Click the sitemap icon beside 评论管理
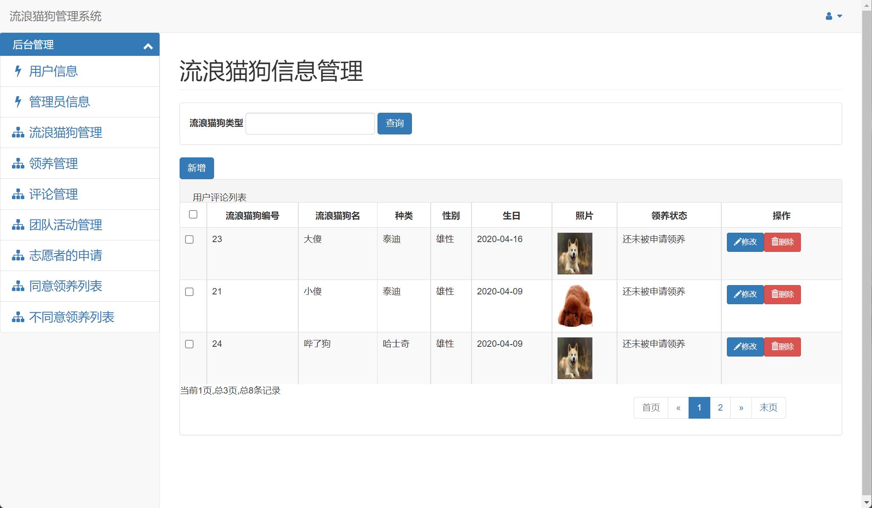872x508 pixels. click(18, 194)
